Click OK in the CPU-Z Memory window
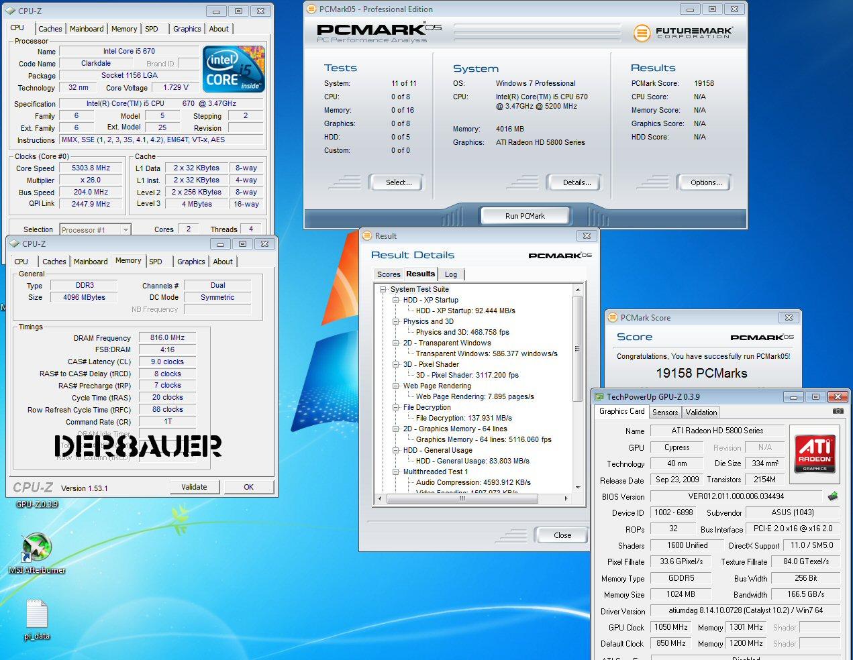 (x=248, y=487)
